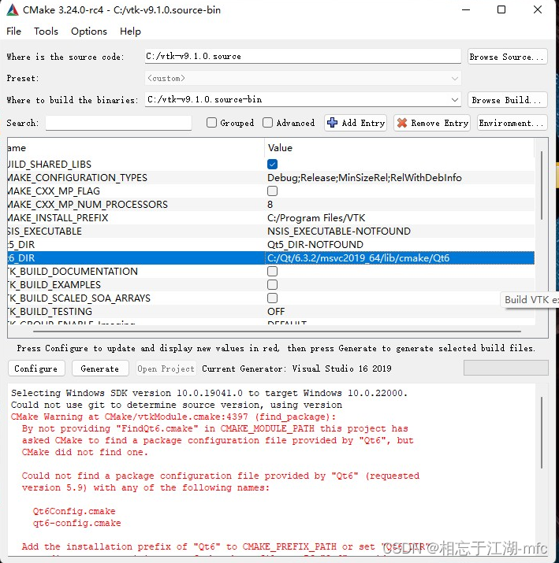
Task: Click the output log vertical scrollbar
Action: pyautogui.click(x=542, y=432)
